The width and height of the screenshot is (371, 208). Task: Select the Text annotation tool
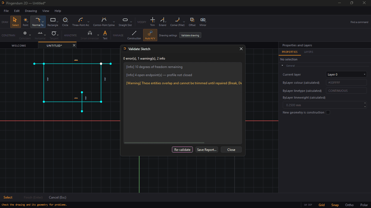pyautogui.click(x=105, y=35)
